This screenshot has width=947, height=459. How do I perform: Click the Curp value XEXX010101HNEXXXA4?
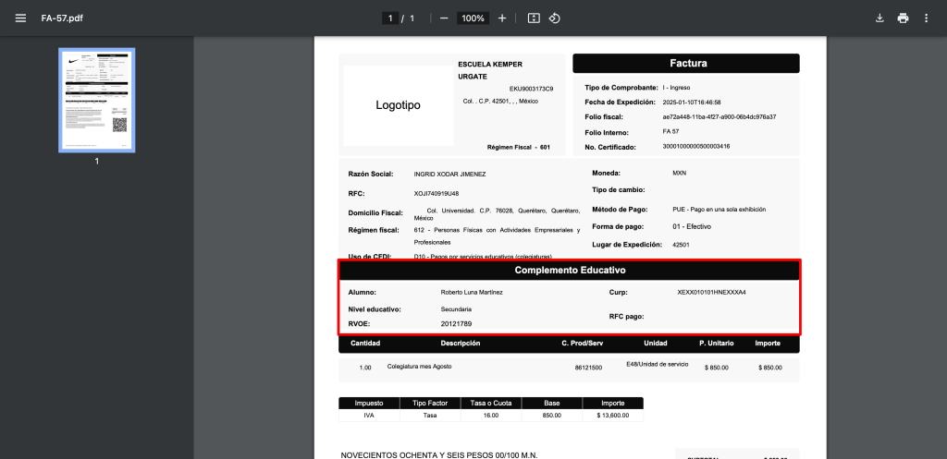[711, 292]
